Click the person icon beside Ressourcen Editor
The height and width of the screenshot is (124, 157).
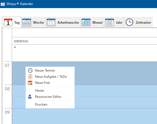click(30, 97)
